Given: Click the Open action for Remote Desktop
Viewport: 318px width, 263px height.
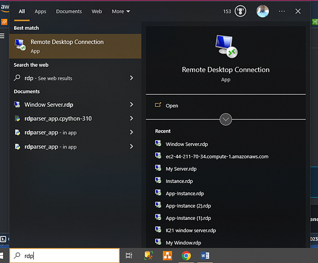Looking at the screenshot, I should 172,106.
